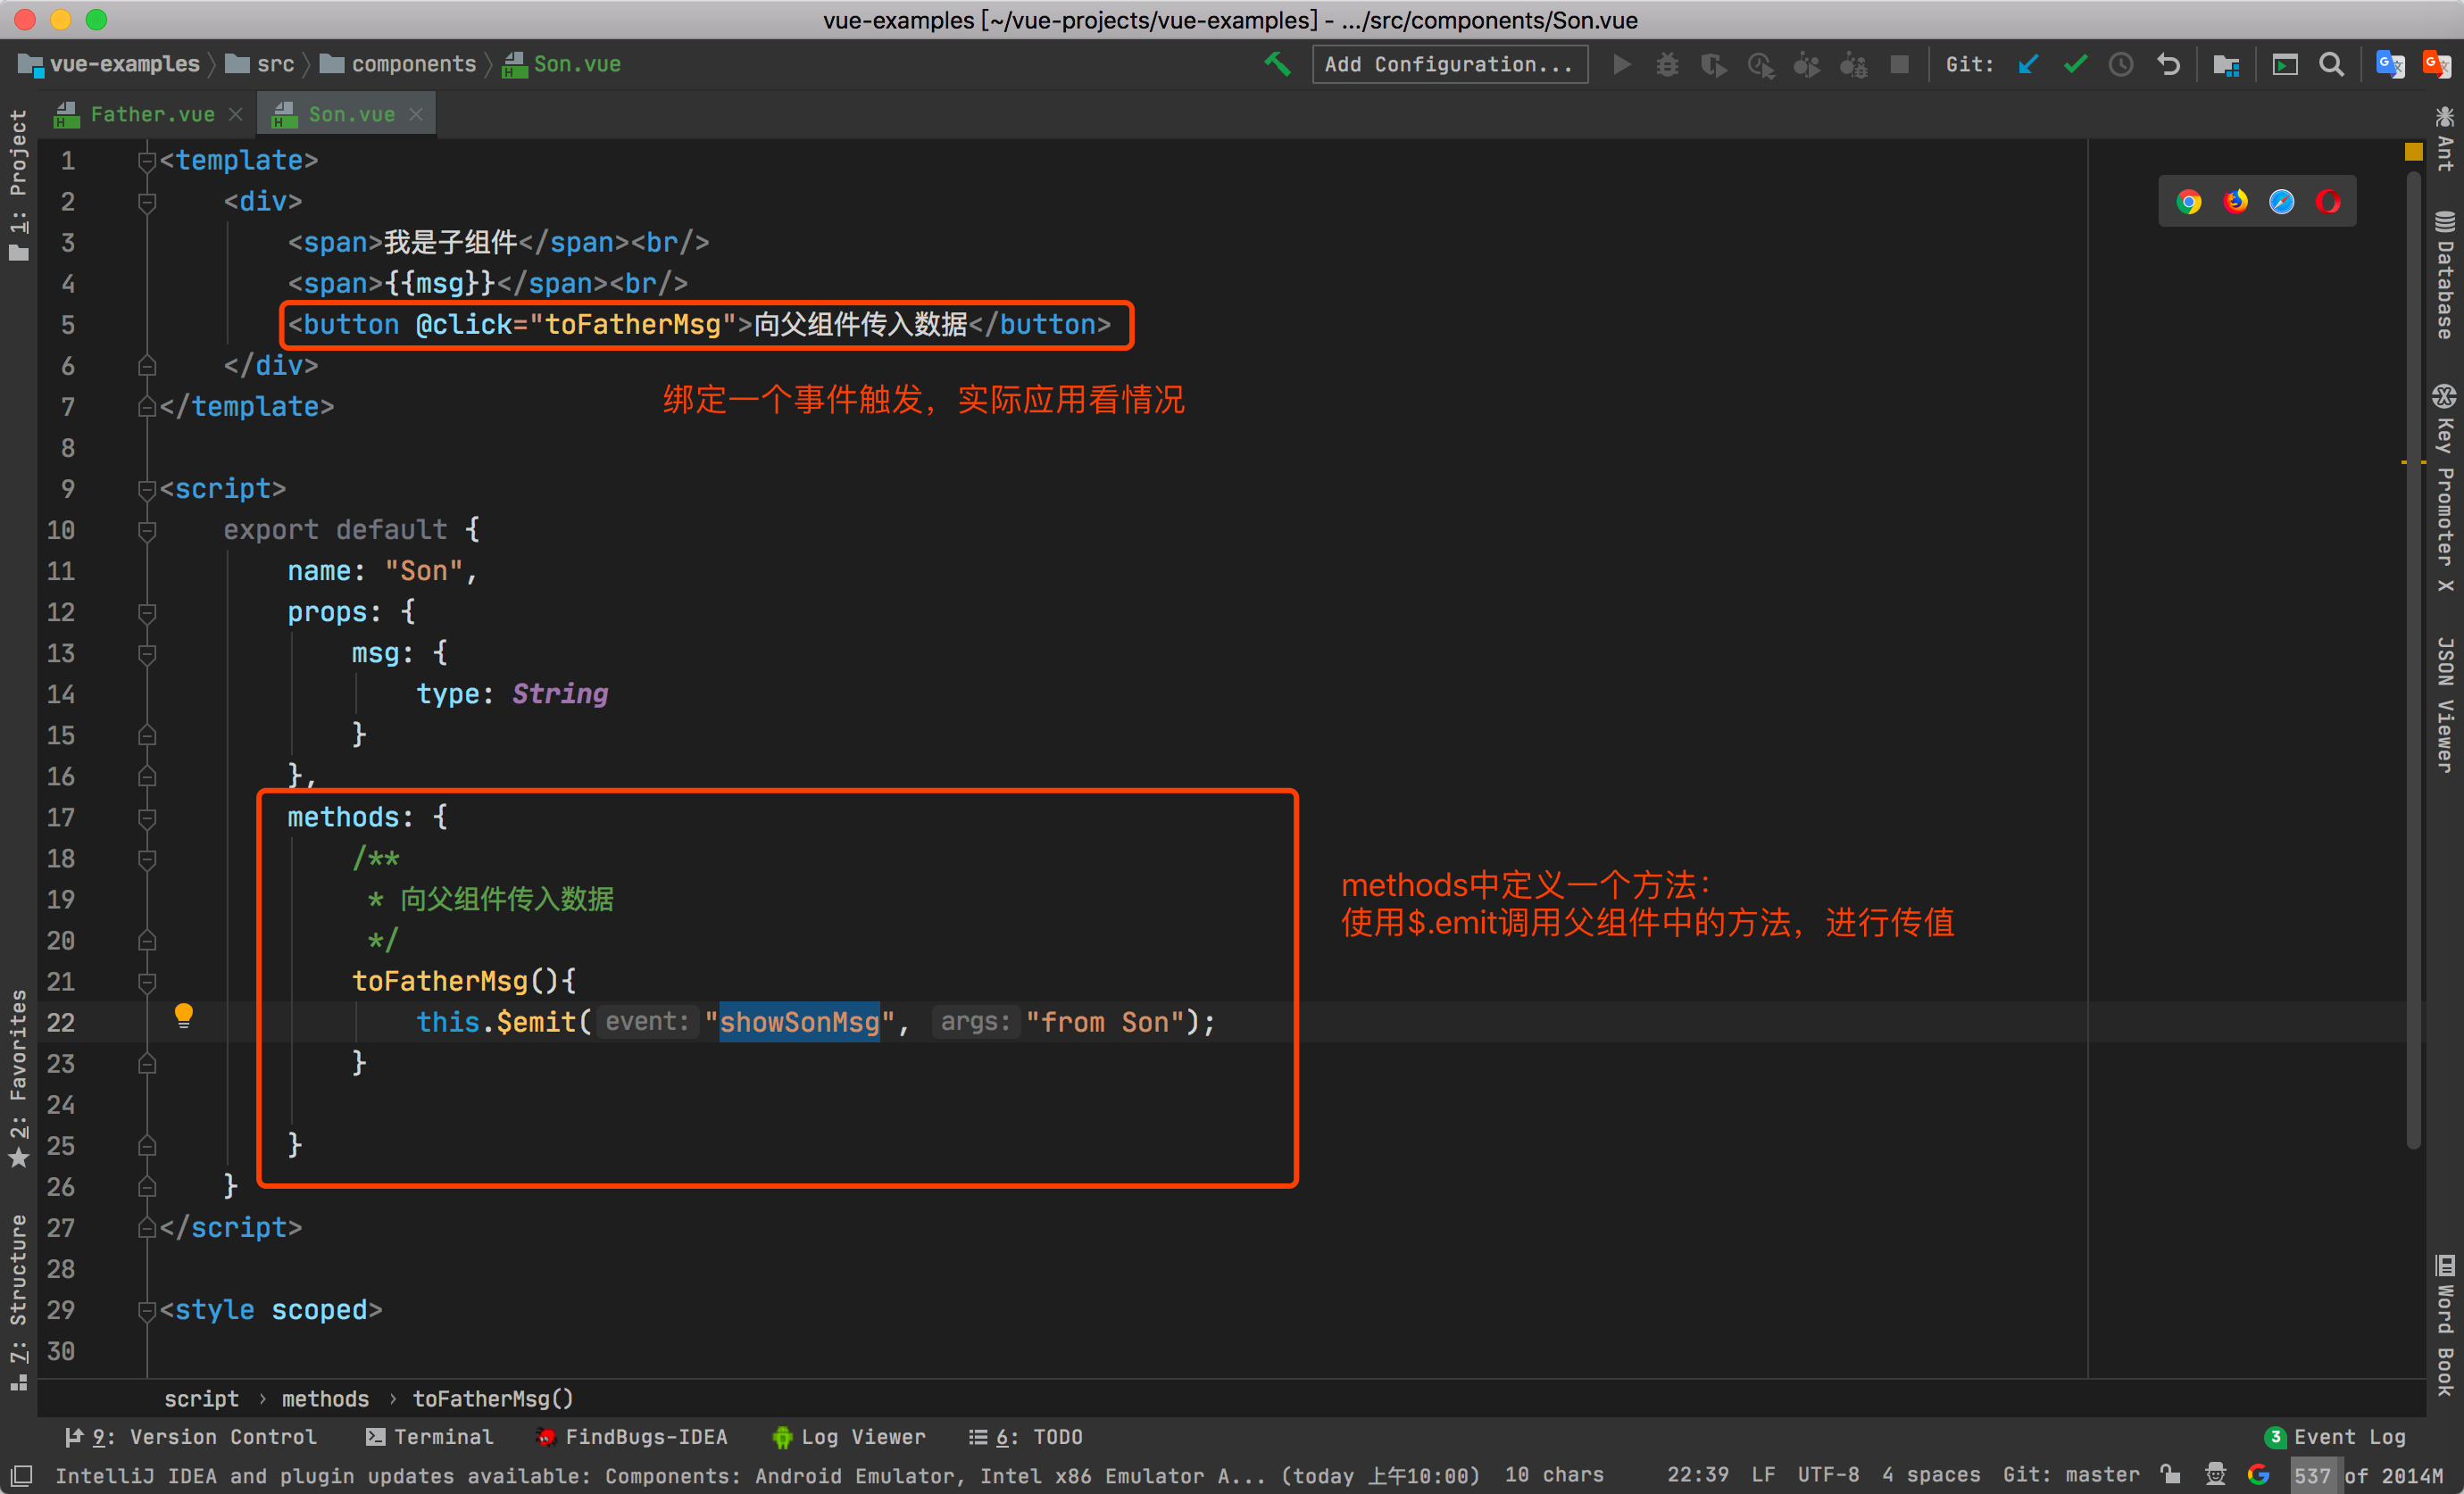Viewport: 2464px width, 1494px height.
Task: Click the memory indicator 537 of 2014M
Action: click(x=2366, y=1474)
